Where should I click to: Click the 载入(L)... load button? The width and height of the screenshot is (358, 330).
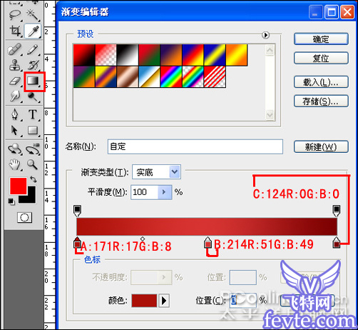click(x=321, y=82)
